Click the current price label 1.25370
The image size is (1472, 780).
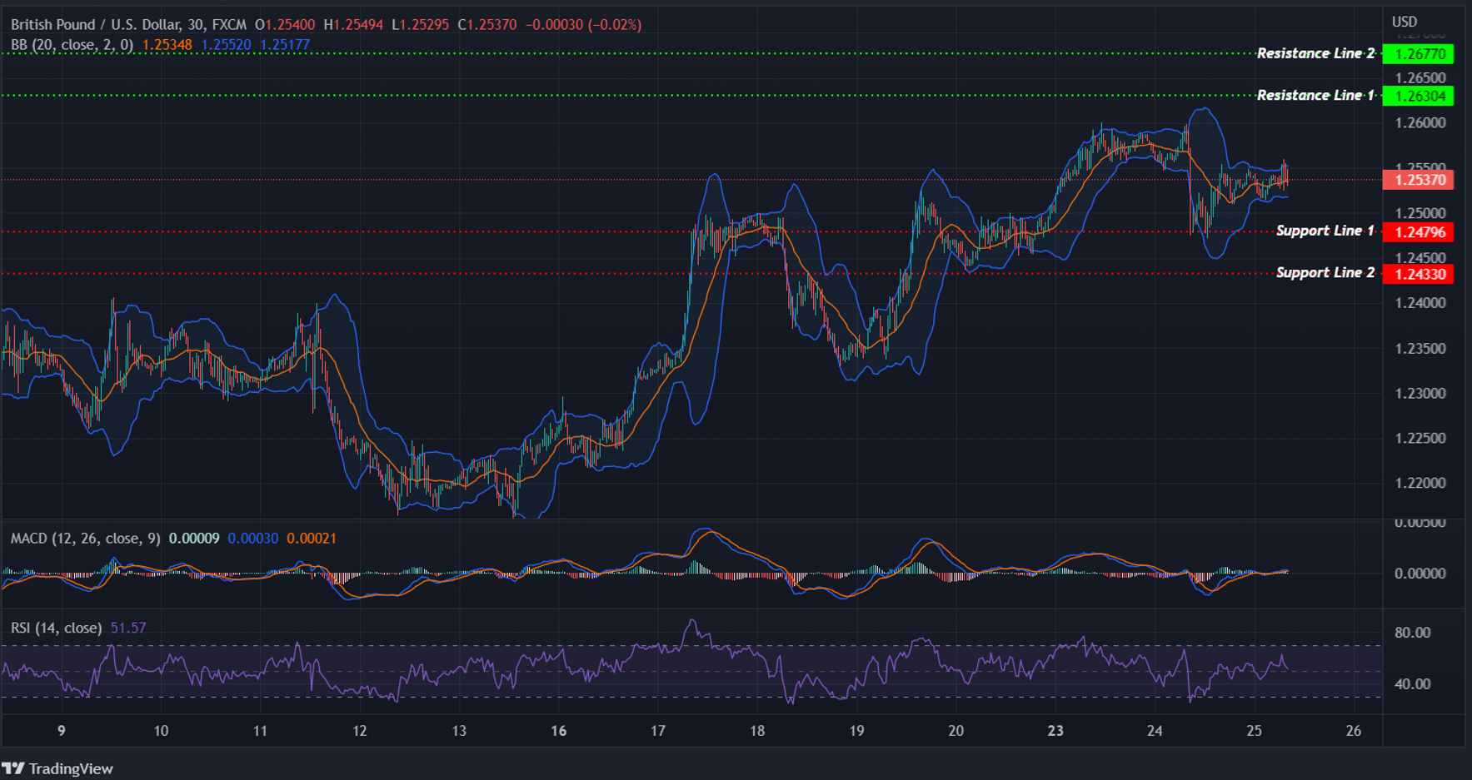pos(1419,180)
